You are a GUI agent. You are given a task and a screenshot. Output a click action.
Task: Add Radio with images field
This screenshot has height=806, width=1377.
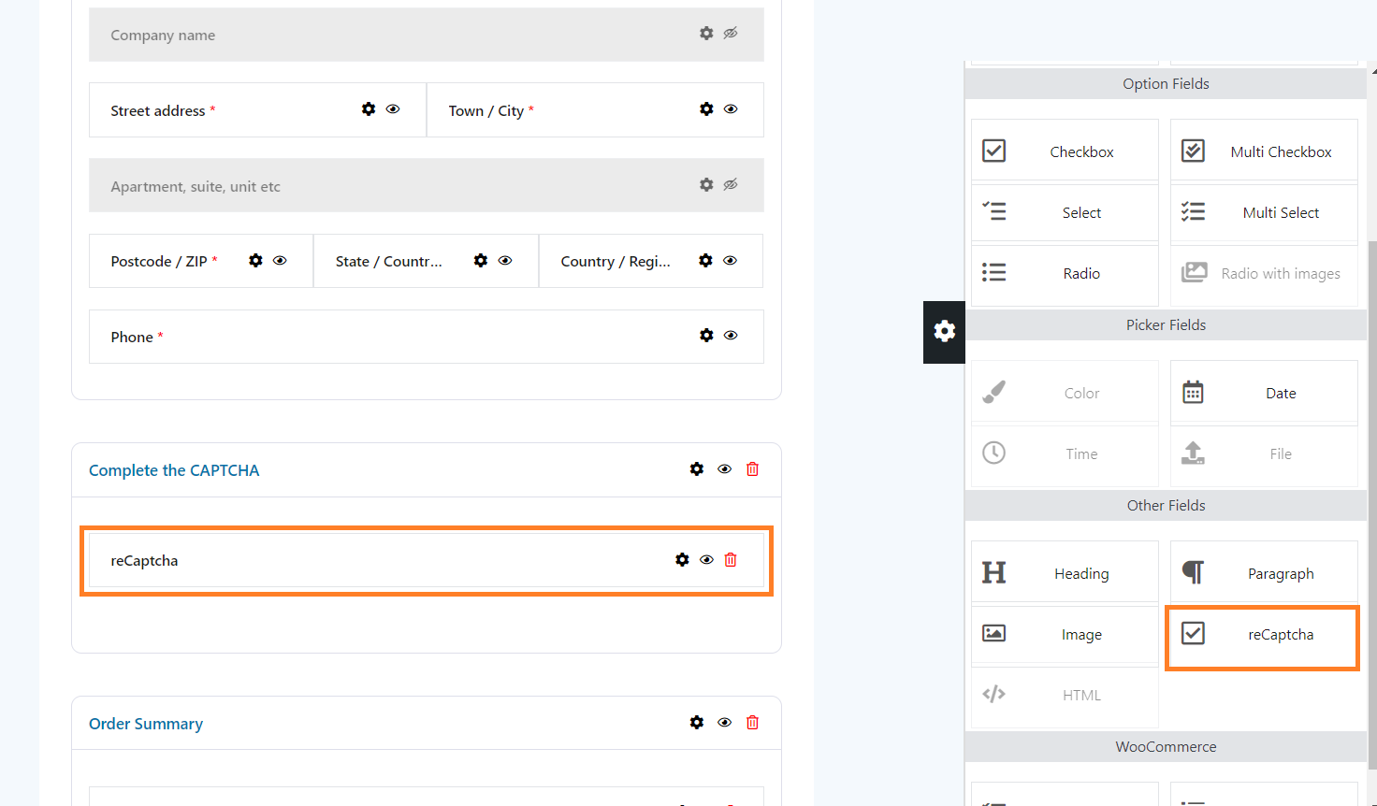[1264, 274]
